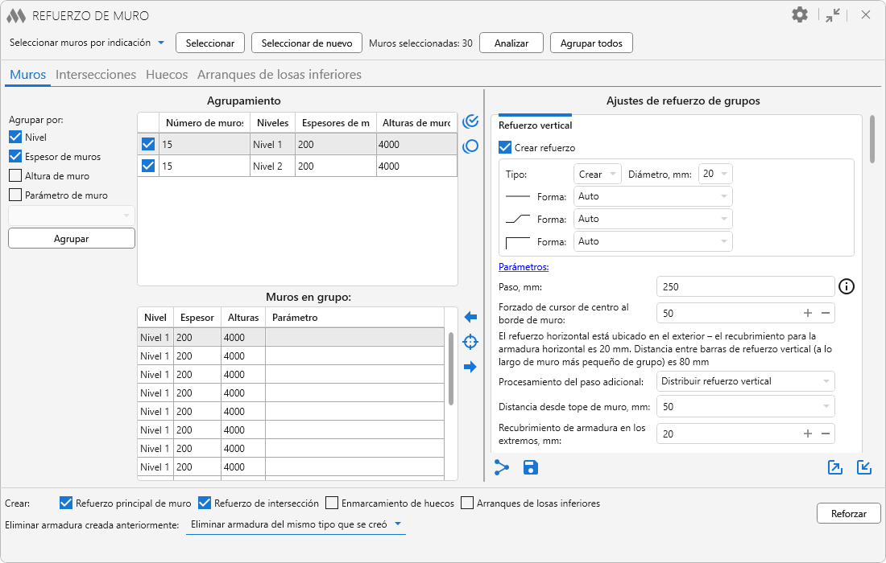Image resolution: width=886 pixels, height=563 pixels.
Task: Open the Diámetro, mm dropdown
Action: click(x=716, y=174)
